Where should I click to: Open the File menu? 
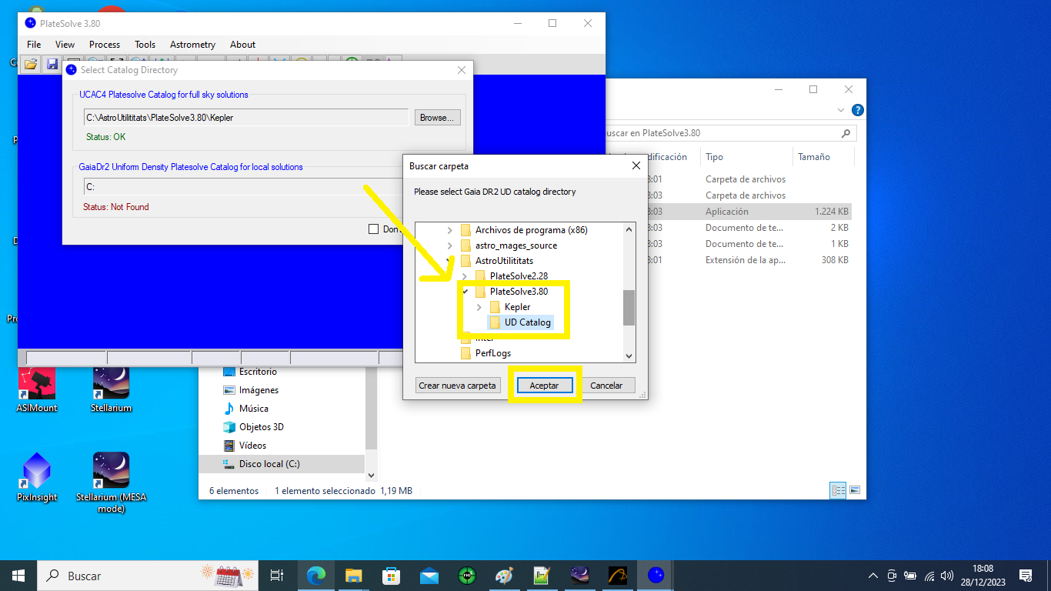pyautogui.click(x=34, y=45)
